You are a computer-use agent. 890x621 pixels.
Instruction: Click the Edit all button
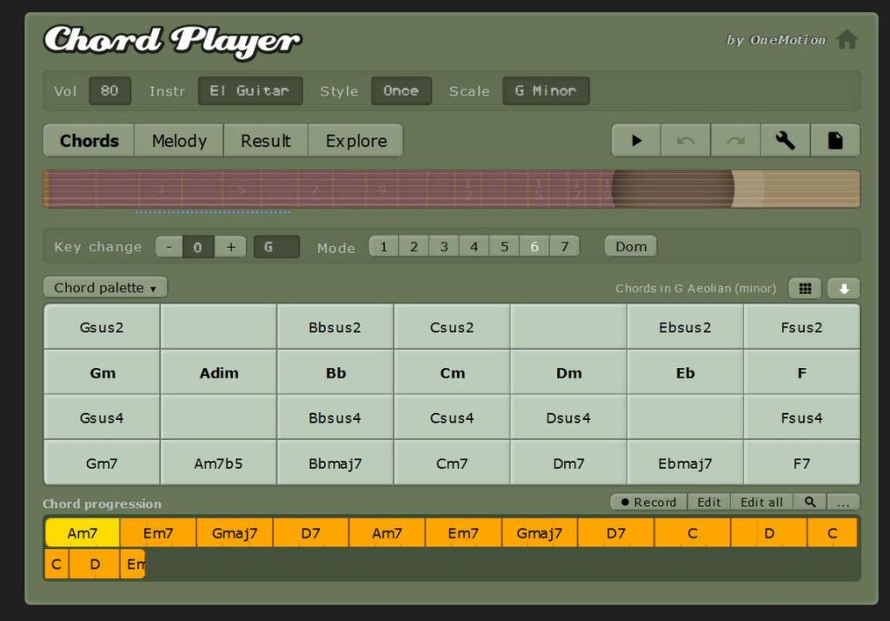tap(761, 502)
